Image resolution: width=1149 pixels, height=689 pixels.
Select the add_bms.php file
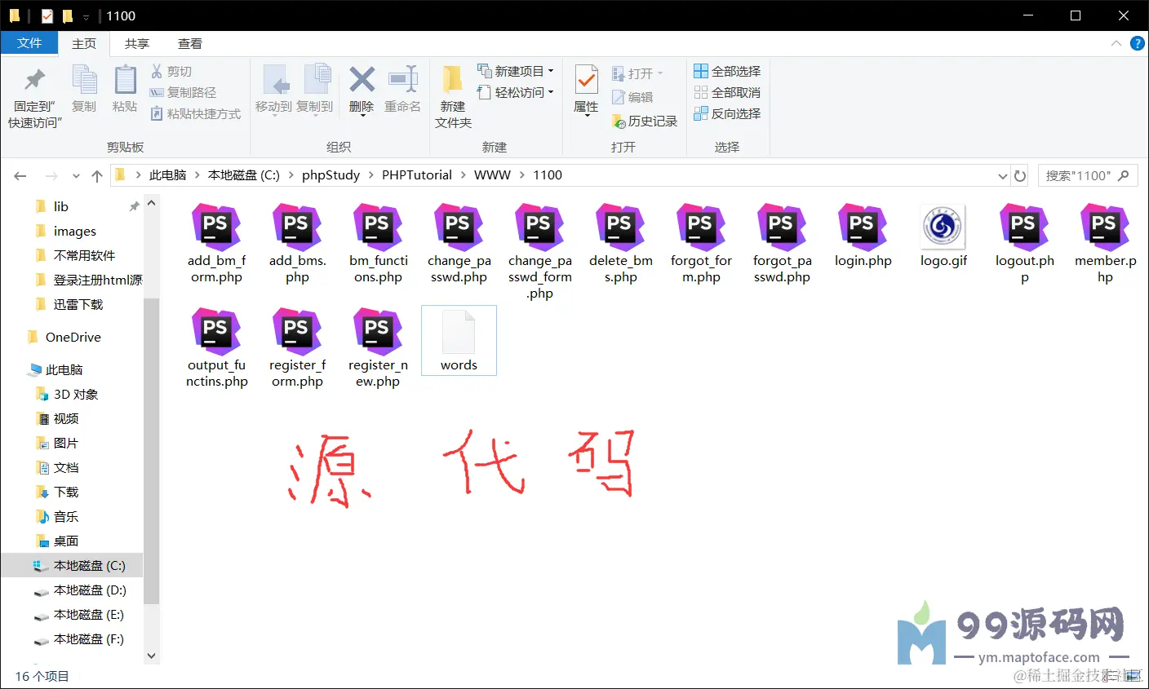(x=297, y=244)
